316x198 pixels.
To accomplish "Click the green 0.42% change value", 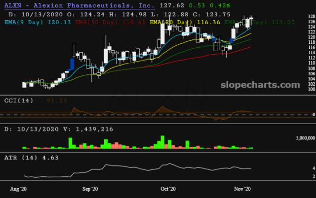I will [x=210, y=5].
